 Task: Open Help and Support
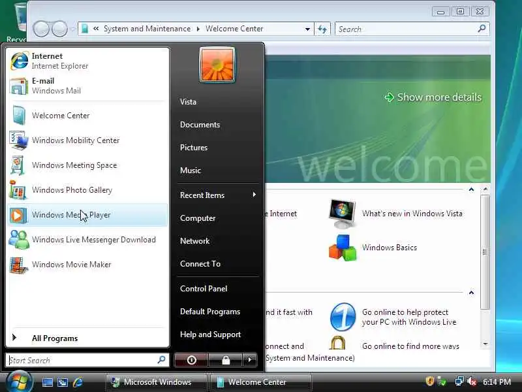click(210, 335)
